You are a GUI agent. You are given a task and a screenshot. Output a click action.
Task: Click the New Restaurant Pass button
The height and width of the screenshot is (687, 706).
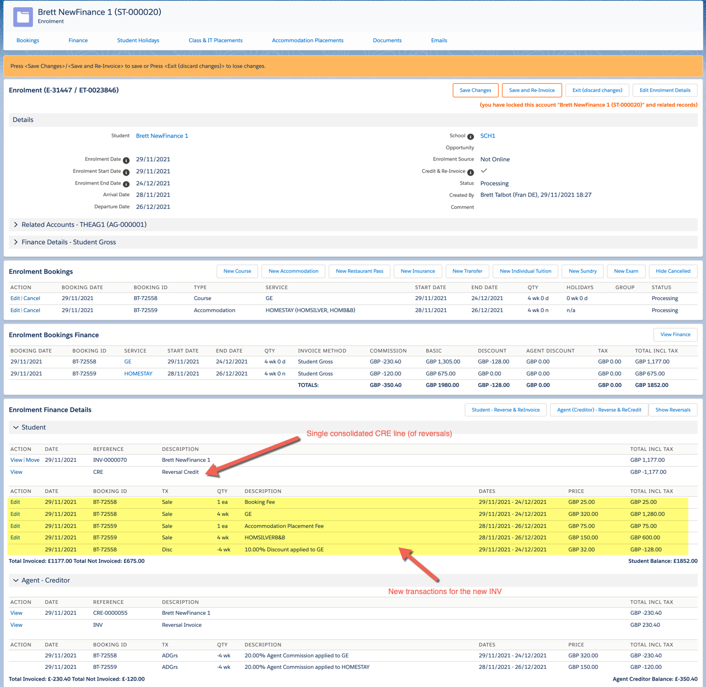[x=359, y=271]
